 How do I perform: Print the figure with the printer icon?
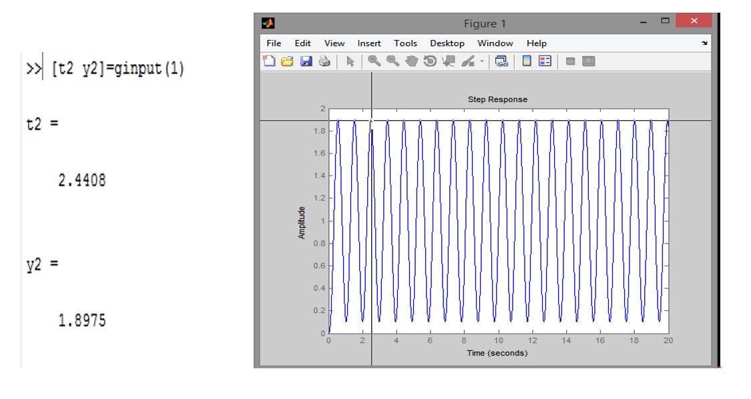click(x=324, y=61)
